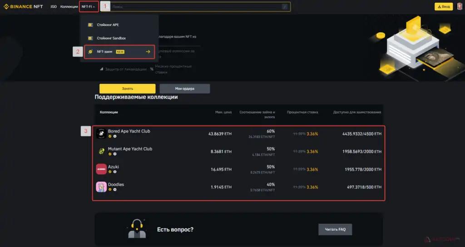Click verified badge under Azuki
The image size is (465, 247).
110,172
